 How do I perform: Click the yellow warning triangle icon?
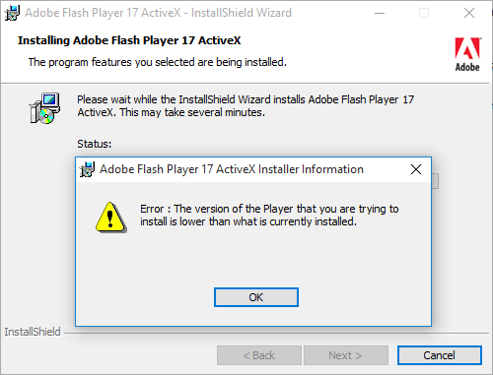click(x=110, y=218)
